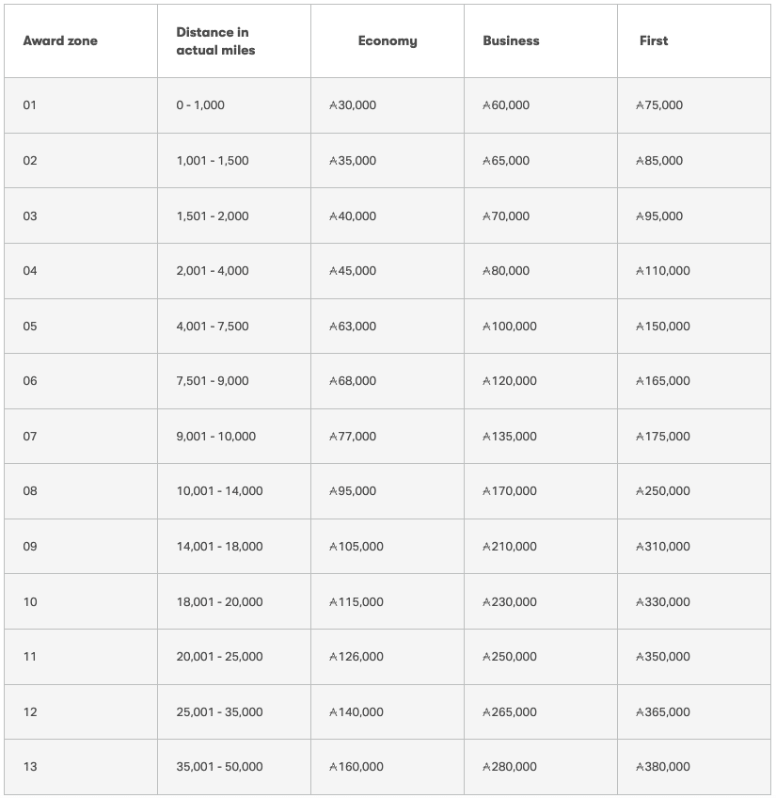Click the 20,001 - 25,000 distance cell
The image size is (776, 798).
(x=219, y=657)
